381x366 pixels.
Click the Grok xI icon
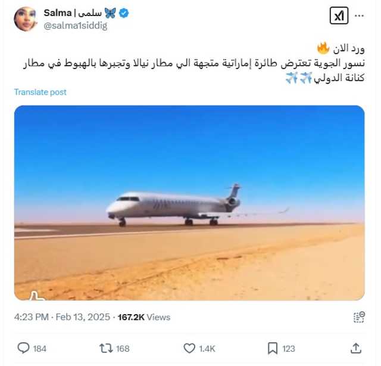tap(339, 15)
